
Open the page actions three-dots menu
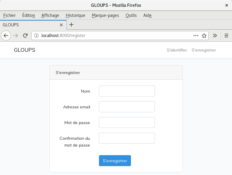point(196,36)
